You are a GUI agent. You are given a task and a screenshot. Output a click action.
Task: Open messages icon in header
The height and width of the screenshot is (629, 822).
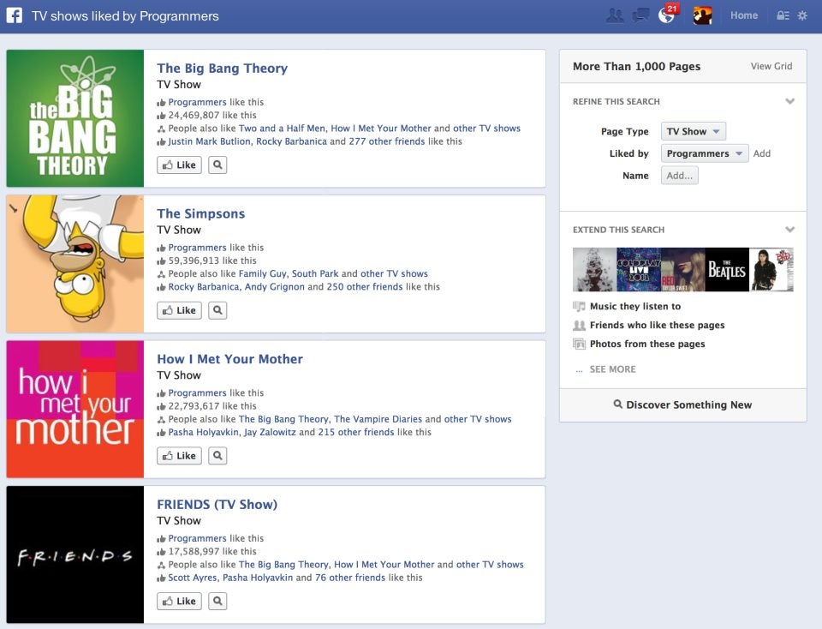(640, 15)
